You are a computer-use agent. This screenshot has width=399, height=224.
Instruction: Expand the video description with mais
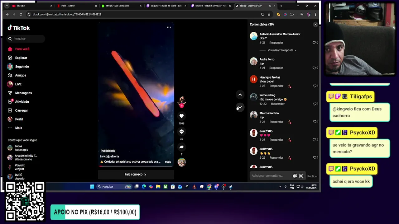pyautogui.click(x=168, y=162)
